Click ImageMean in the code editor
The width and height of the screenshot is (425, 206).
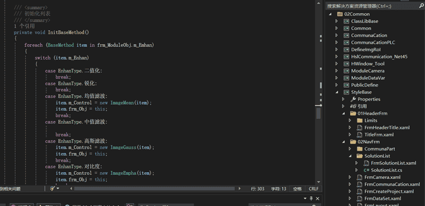point(122,102)
